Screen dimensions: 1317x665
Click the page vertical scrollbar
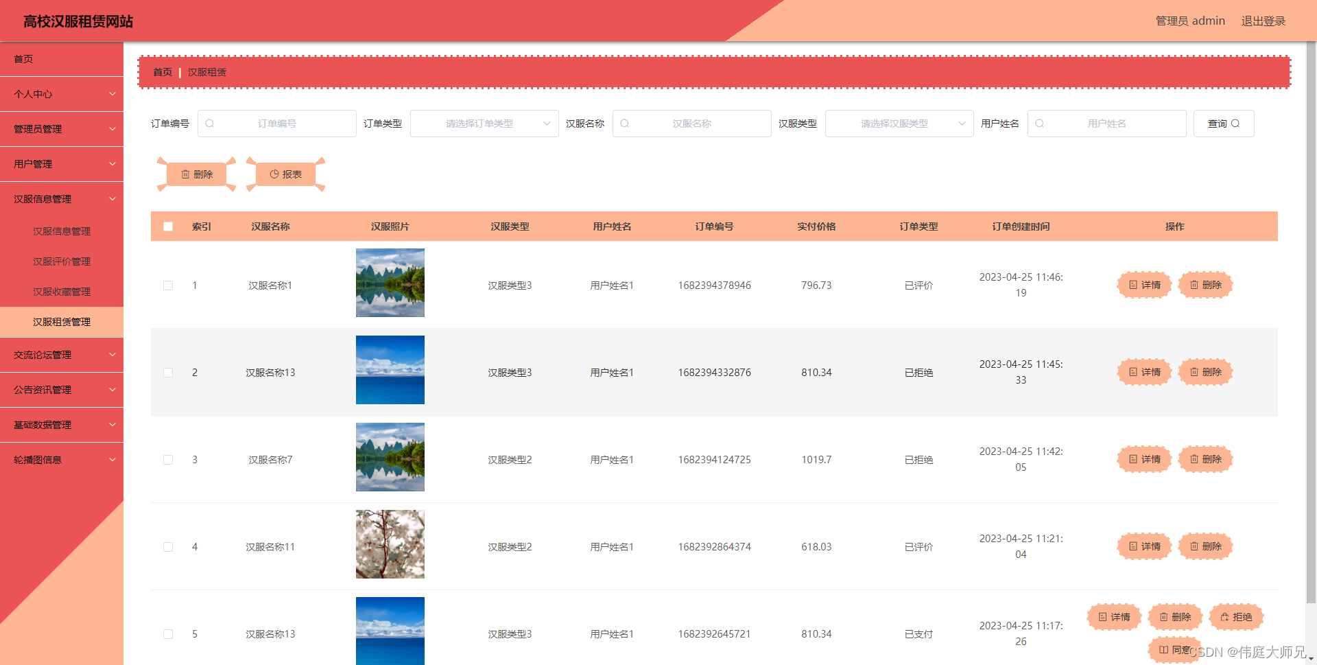[1312, 323]
